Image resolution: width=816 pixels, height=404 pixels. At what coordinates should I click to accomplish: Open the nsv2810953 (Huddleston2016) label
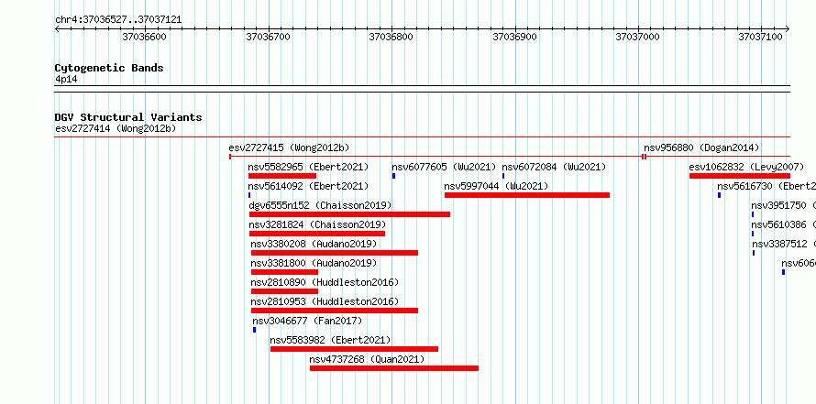(x=325, y=301)
